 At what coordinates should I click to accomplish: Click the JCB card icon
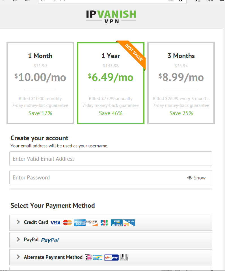pos(104,223)
